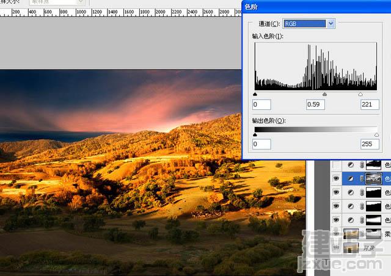Click the 色阶 dialog title bar

[316, 7]
